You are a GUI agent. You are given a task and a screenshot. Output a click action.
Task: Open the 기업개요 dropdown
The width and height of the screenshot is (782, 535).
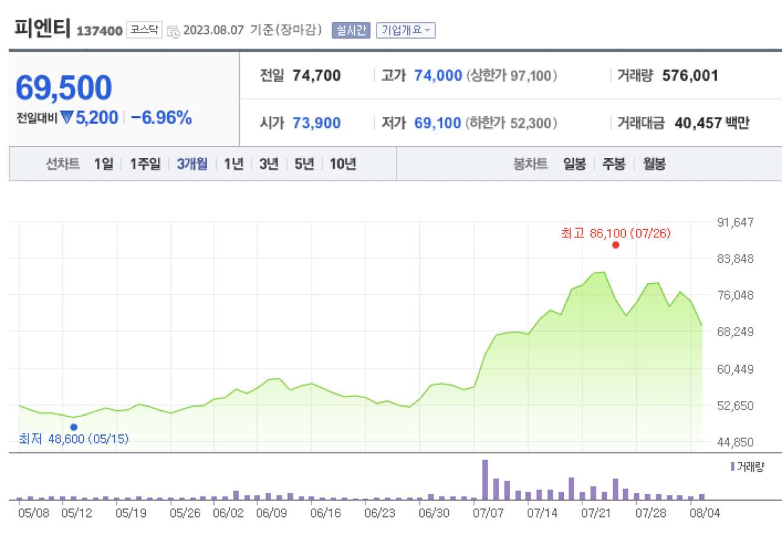tap(405, 30)
